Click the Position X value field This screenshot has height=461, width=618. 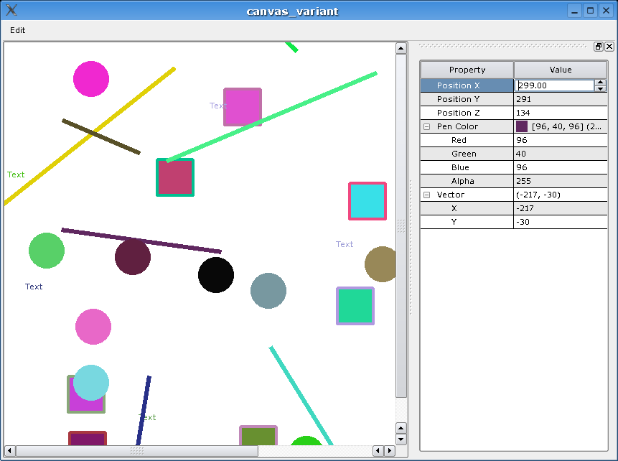(554, 85)
